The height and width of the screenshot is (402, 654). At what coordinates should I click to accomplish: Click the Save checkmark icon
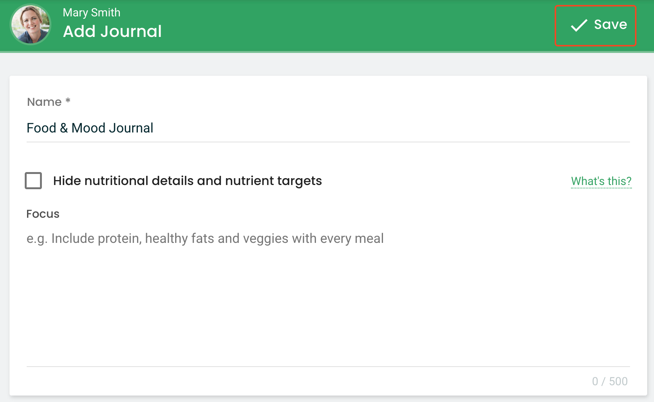tap(579, 25)
